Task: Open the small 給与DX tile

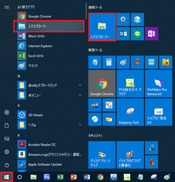Action: coord(109,105)
